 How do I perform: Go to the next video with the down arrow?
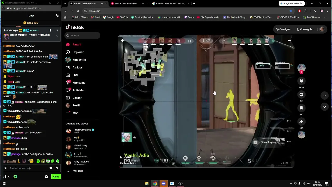(x=324, y=106)
